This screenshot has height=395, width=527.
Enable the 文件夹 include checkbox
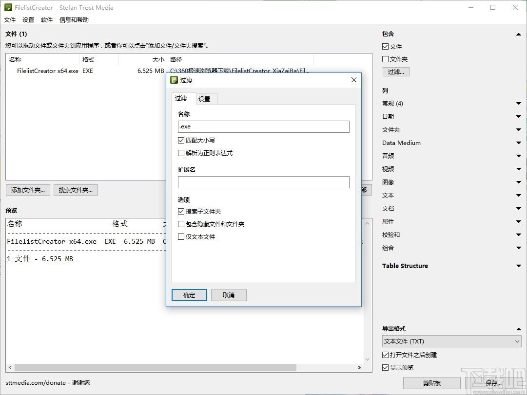click(x=386, y=59)
